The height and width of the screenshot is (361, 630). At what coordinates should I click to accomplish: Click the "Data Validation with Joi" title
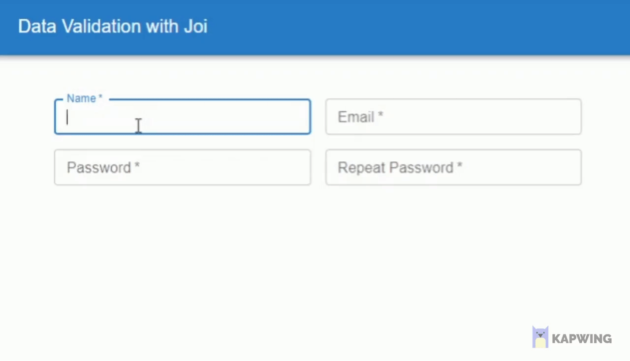point(113,26)
